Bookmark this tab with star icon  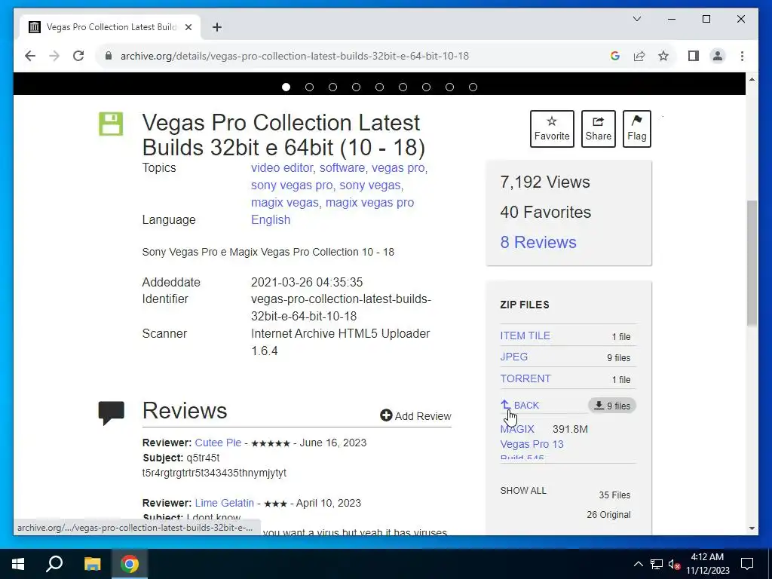663,56
